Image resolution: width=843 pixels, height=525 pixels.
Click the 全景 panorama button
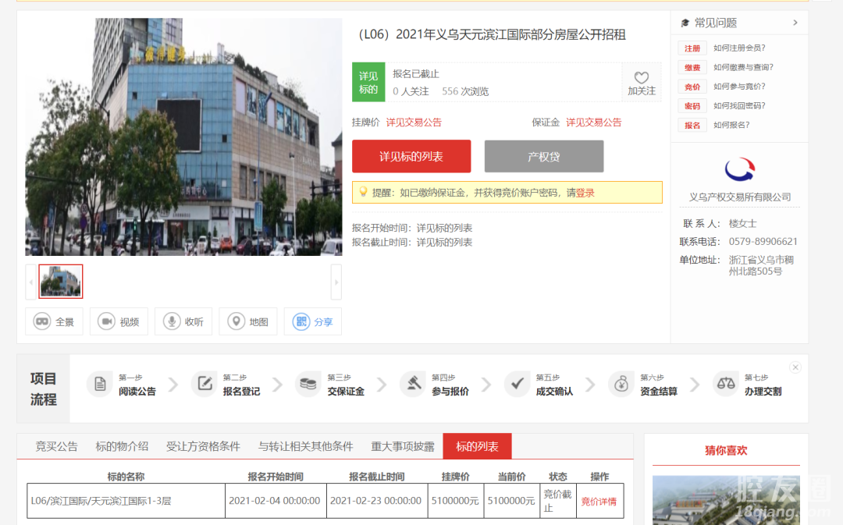54,321
